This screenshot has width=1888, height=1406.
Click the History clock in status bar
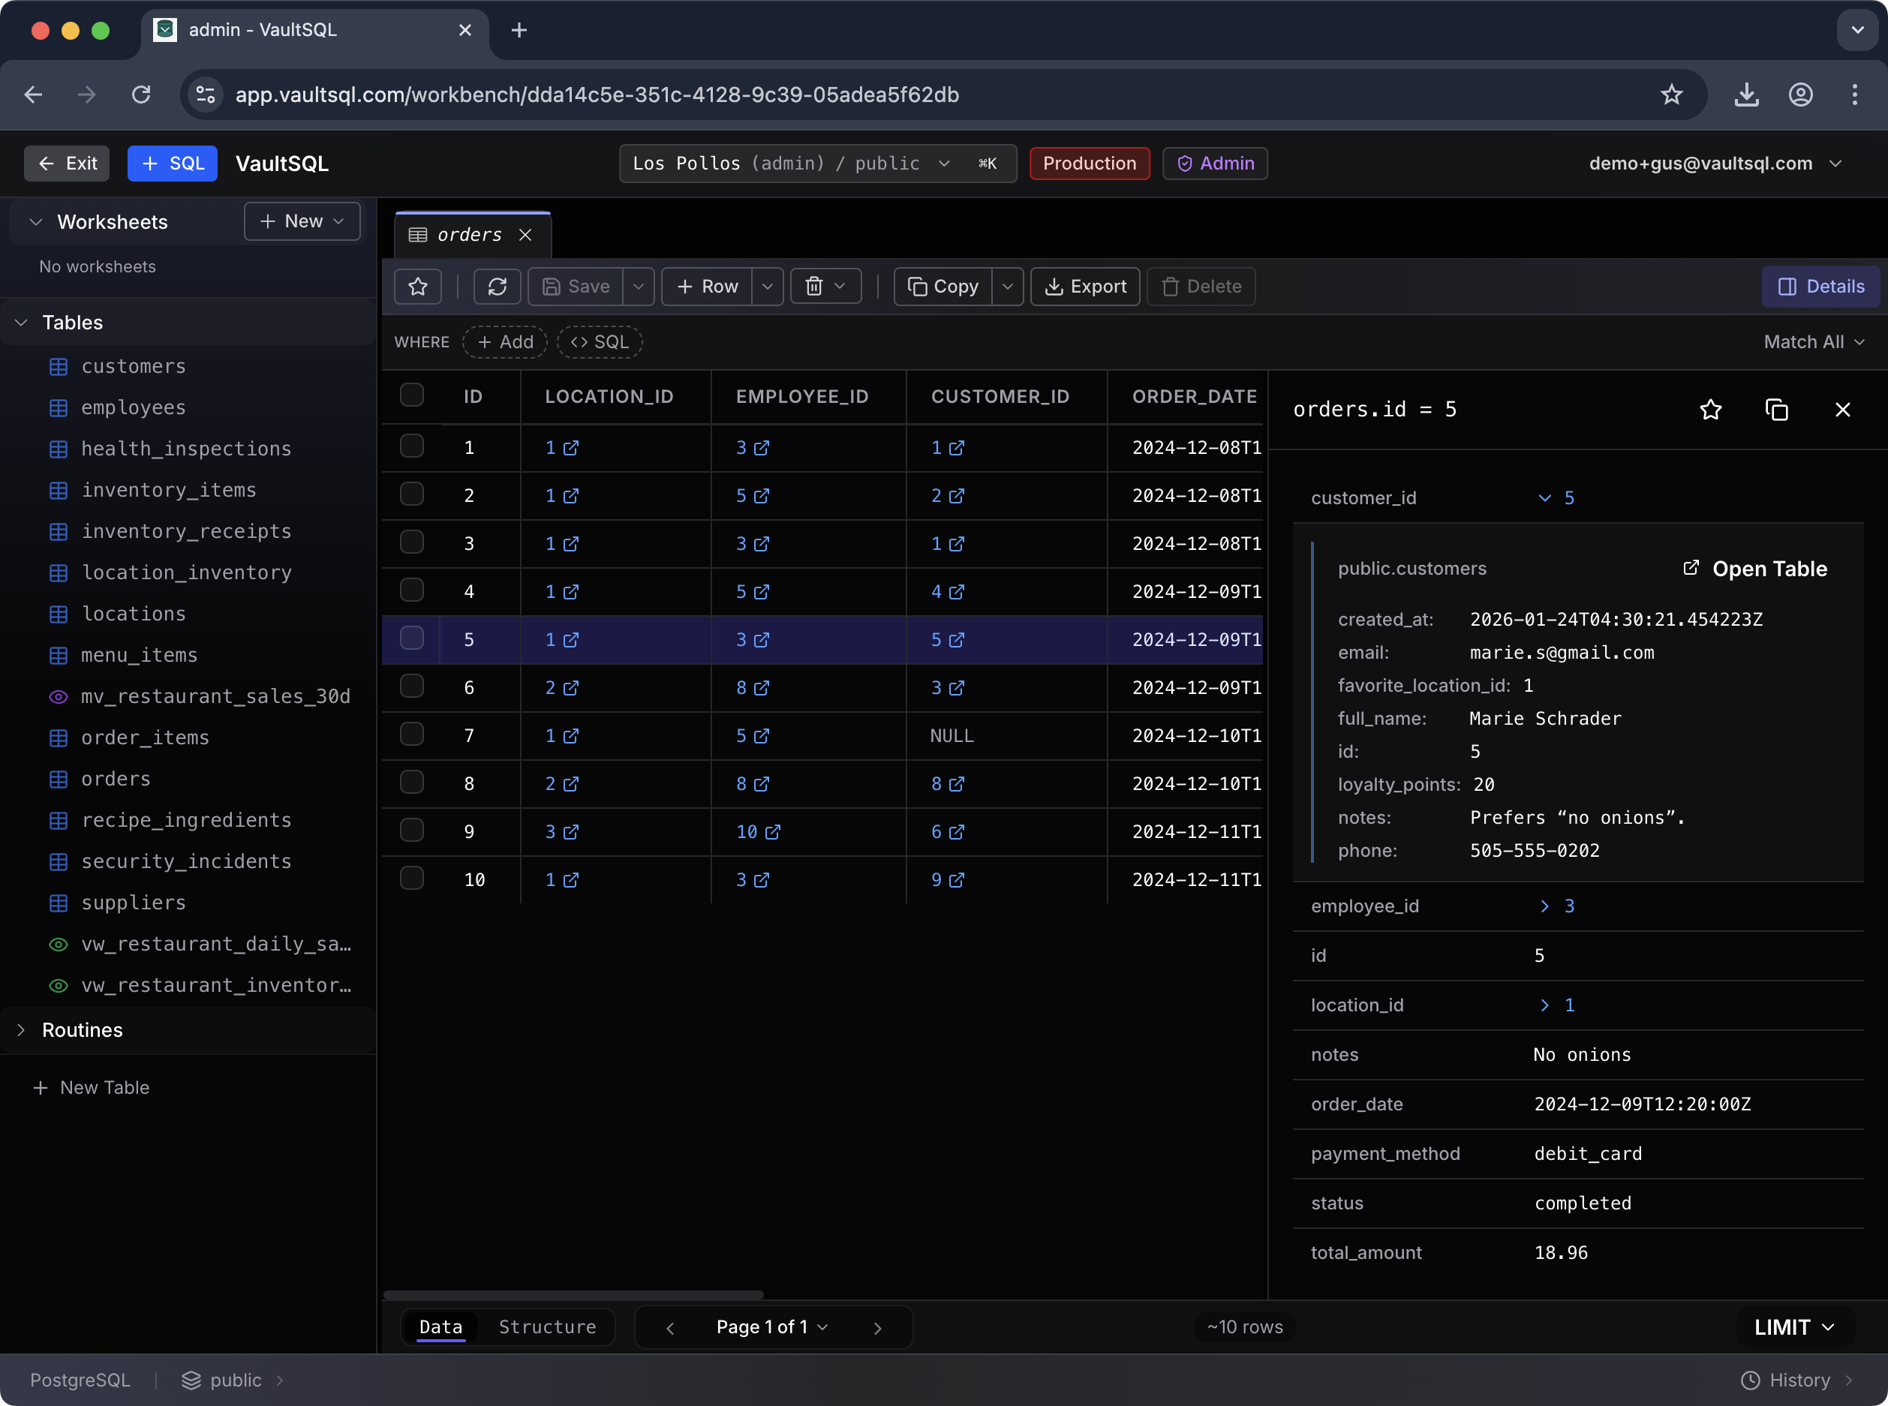pyautogui.click(x=1750, y=1380)
